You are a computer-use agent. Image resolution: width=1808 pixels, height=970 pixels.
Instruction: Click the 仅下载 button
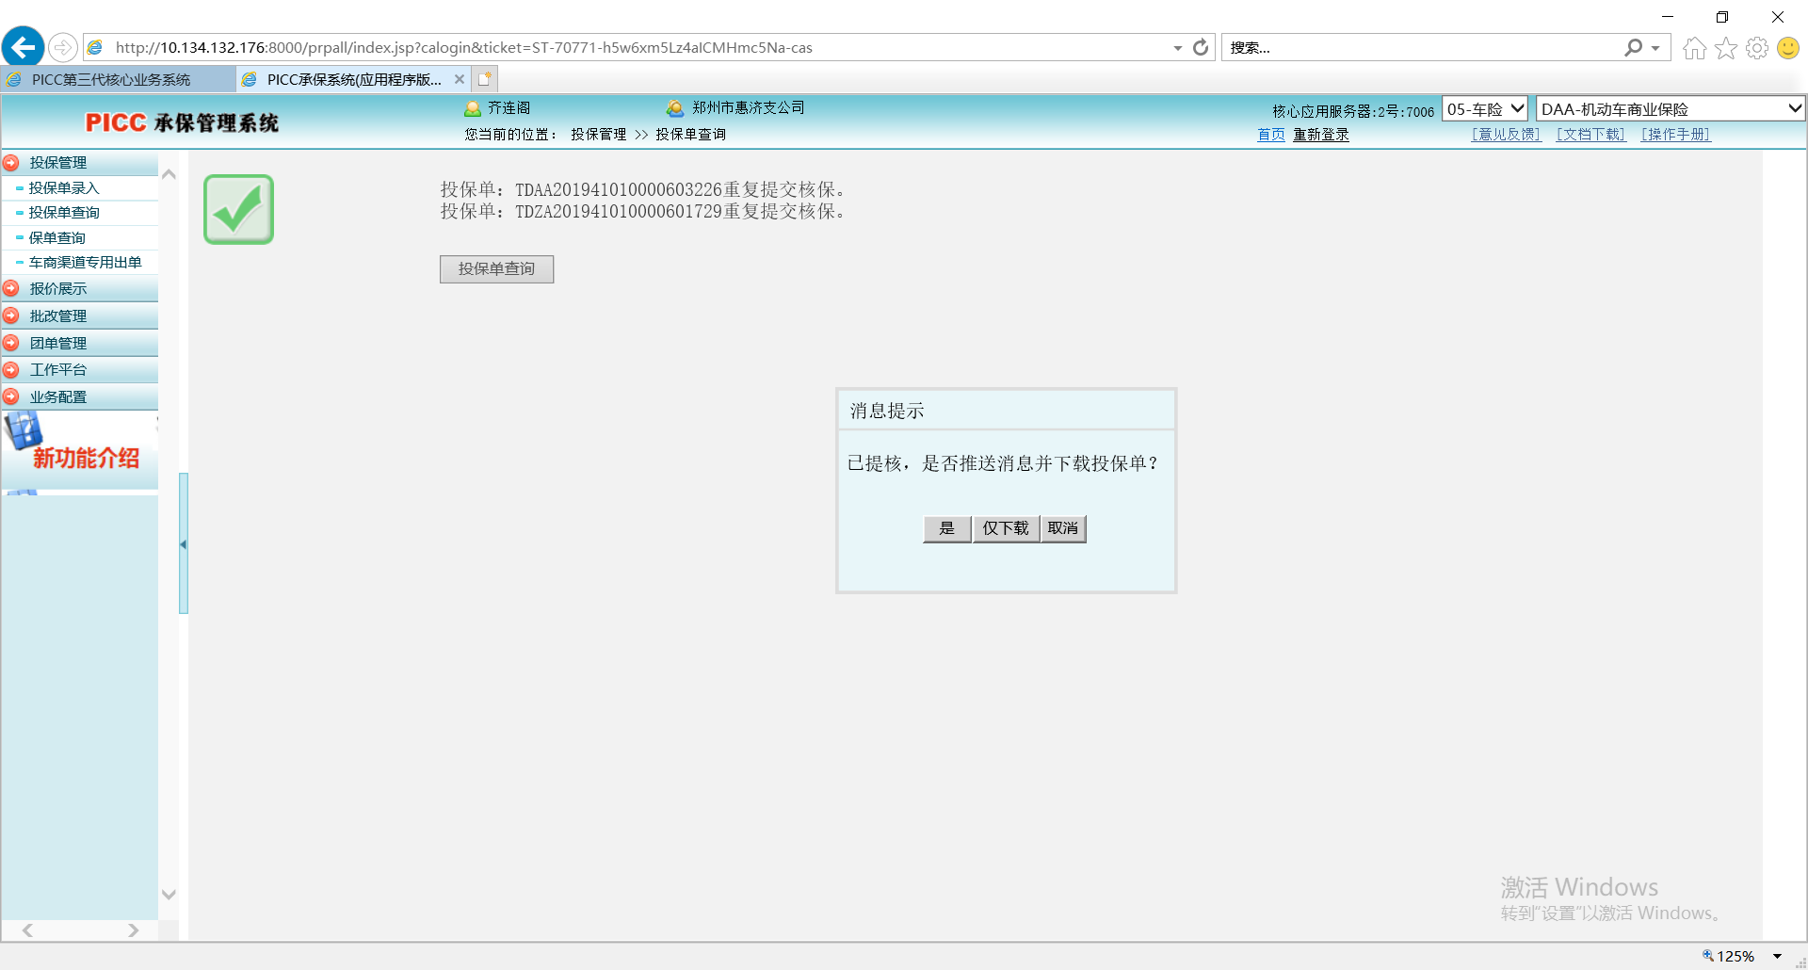coord(1006,528)
